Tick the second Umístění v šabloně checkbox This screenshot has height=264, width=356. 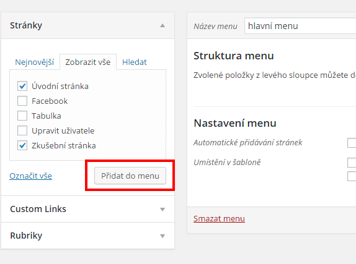[352, 176]
